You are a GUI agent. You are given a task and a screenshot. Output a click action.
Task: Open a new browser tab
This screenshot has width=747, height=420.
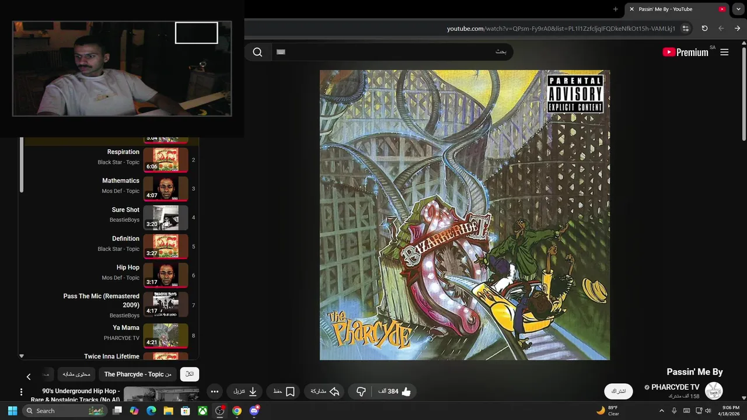click(x=615, y=9)
